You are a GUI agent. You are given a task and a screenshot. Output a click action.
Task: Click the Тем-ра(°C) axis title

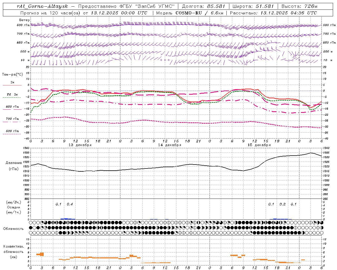click(12, 75)
